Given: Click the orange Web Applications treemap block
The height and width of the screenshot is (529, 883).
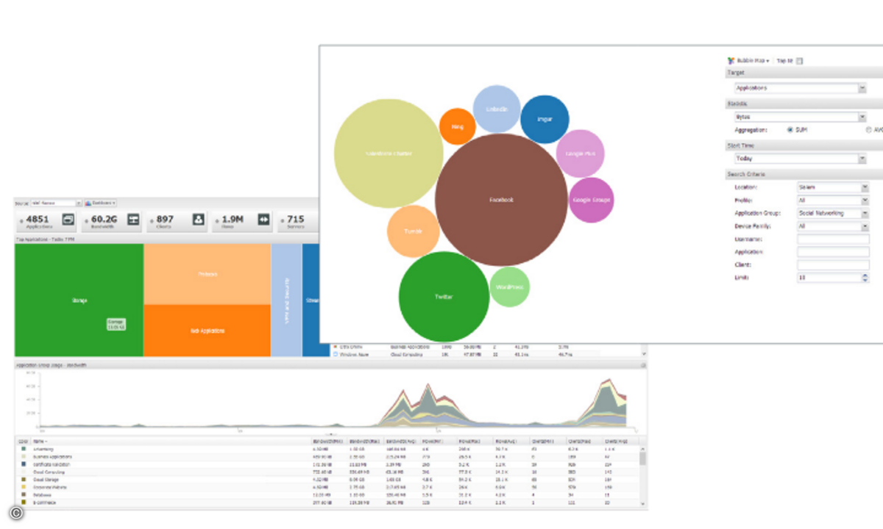Looking at the screenshot, I should 207,331.
